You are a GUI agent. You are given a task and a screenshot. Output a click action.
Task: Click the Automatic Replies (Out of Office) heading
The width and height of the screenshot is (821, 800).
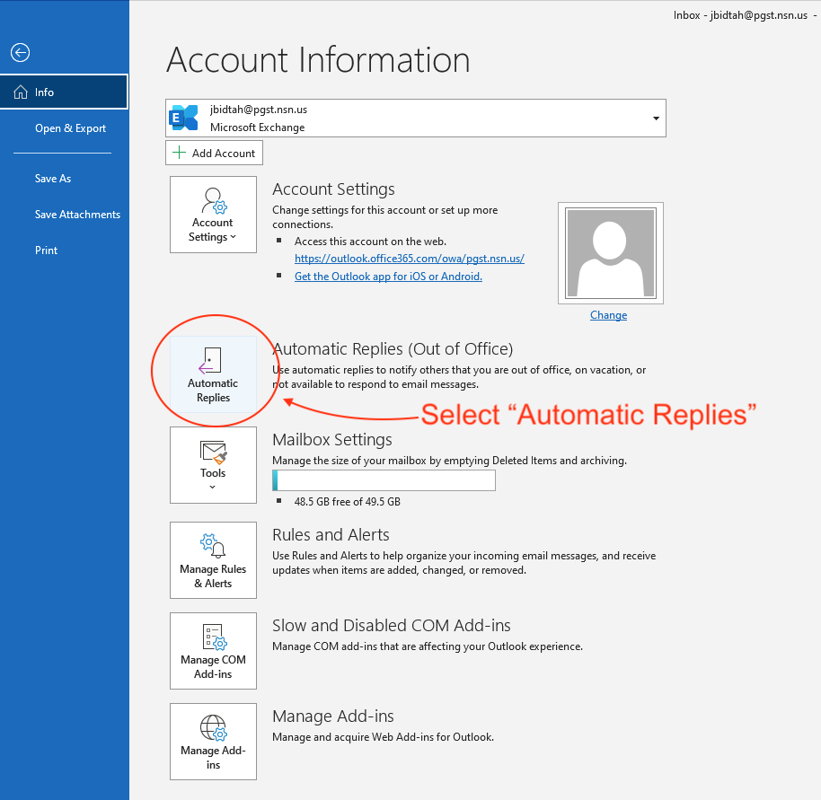tap(393, 349)
